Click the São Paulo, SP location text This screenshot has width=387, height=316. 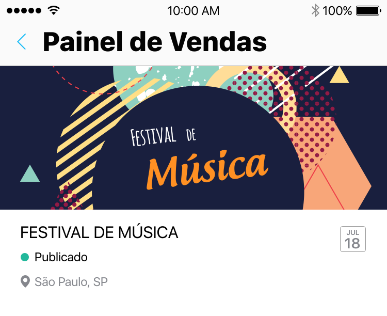(x=71, y=282)
